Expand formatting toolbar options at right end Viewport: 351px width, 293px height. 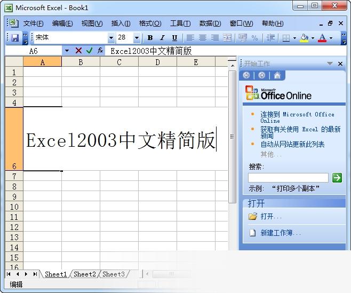[344, 38]
